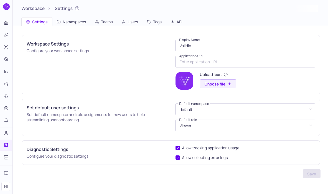This screenshot has height=194, width=328.
Task: Open the documentation book icon in sidebar
Action: coord(6,173)
